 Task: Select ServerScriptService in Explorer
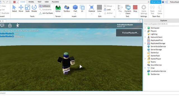158,46
